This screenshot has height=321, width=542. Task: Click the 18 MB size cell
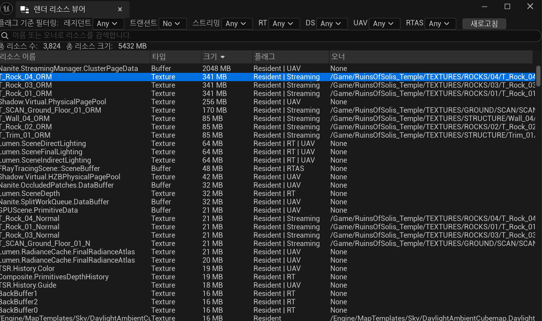pos(212,285)
